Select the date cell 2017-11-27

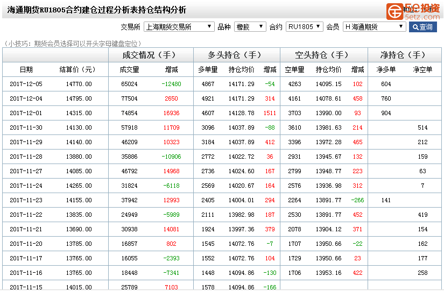(26, 171)
